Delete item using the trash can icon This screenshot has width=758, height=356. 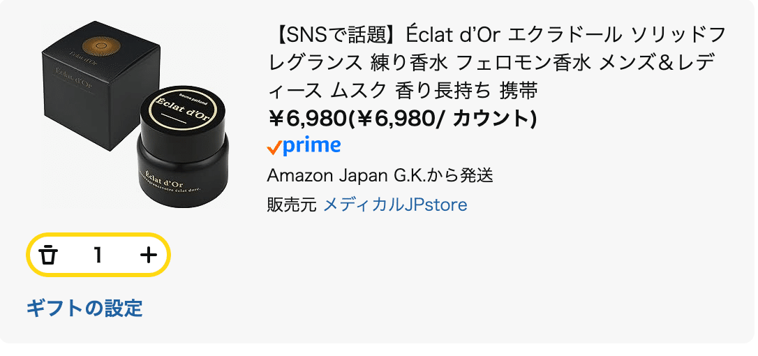point(47,255)
